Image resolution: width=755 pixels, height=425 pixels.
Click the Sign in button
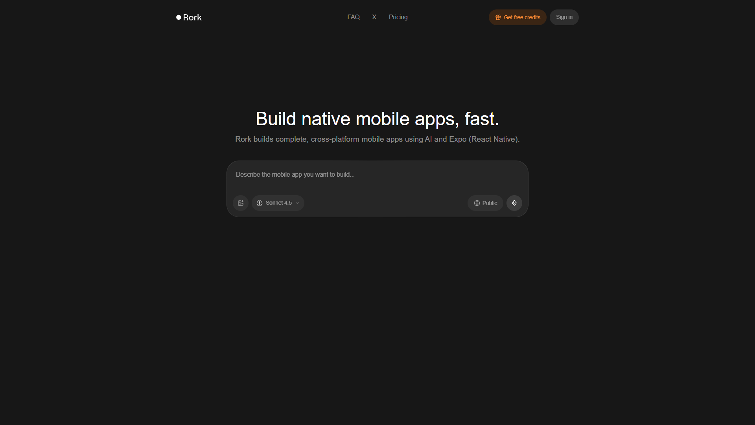564,17
